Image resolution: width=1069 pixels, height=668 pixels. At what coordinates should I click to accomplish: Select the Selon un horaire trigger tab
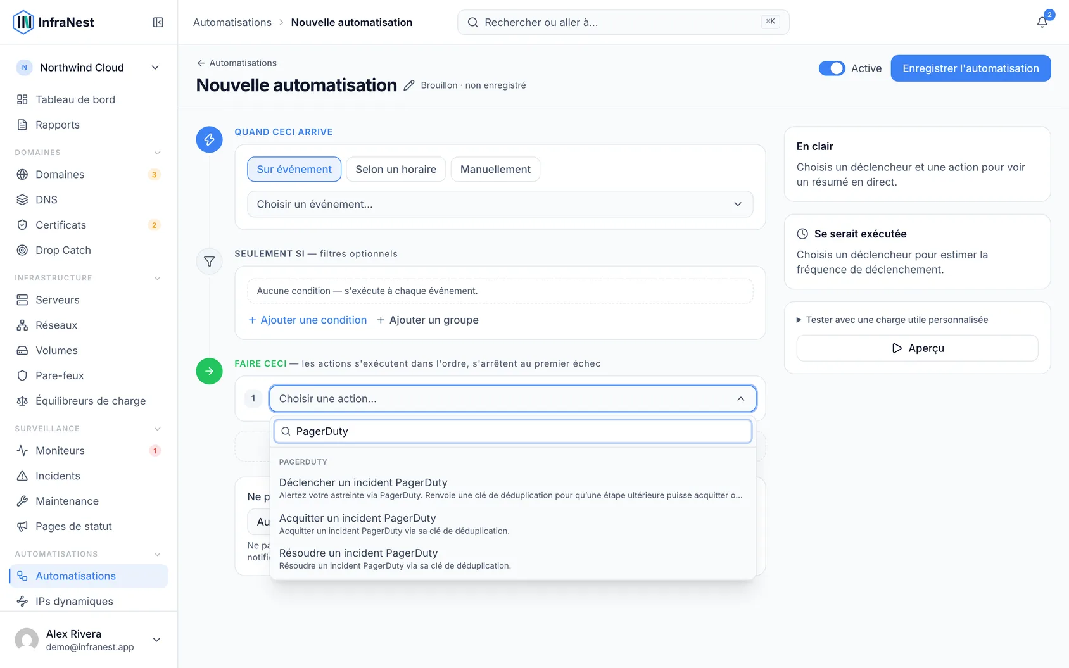coord(396,169)
